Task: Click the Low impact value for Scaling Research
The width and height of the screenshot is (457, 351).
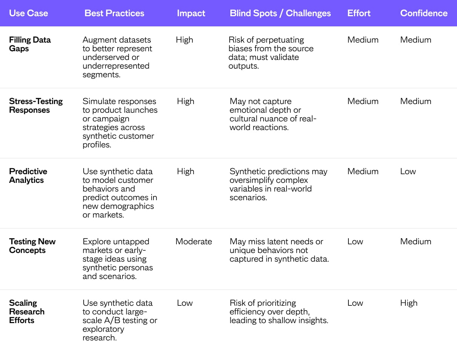Action: coord(185,303)
